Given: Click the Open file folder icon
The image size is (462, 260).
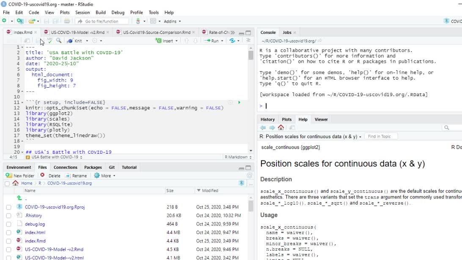Looking at the screenshot, I should tap(32, 21).
